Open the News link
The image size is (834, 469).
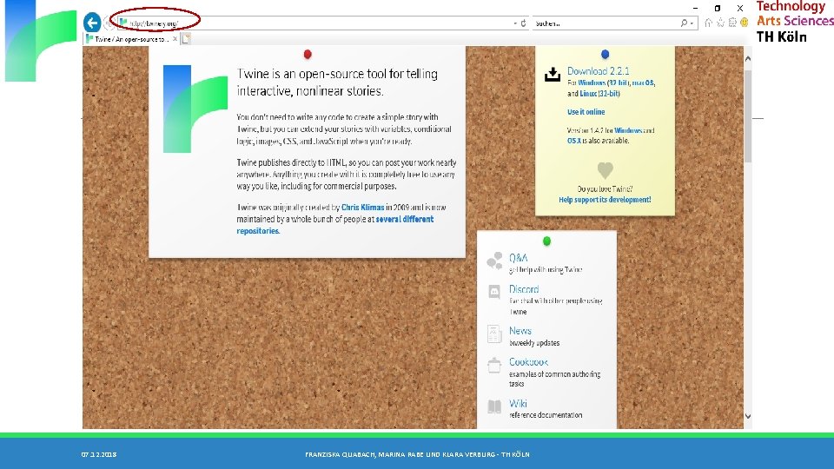point(520,331)
